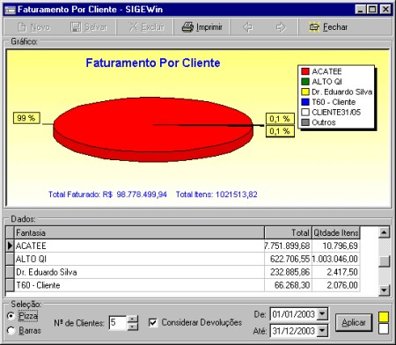This screenshot has width=396, height=345.
Task: Click the Salvar floppy disk button
Action: (89, 27)
